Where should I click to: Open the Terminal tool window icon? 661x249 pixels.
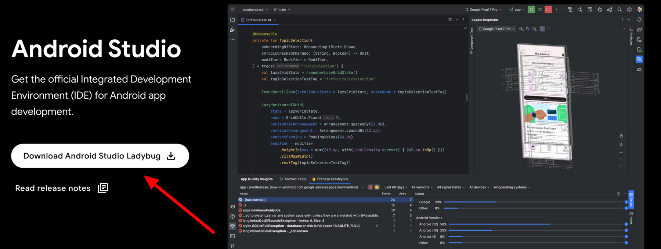point(232,236)
